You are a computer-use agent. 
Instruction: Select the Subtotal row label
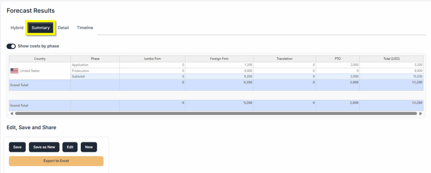pos(79,76)
